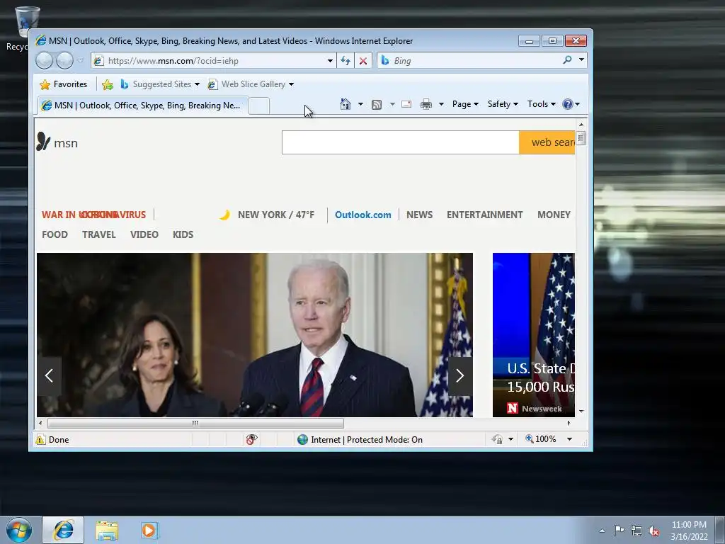Open the Newsweek U.S. State story card
725x544 pixels.
tap(534, 335)
